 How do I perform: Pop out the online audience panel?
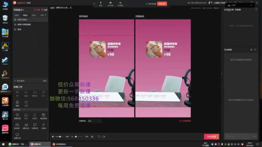pyautogui.click(x=256, y=10)
